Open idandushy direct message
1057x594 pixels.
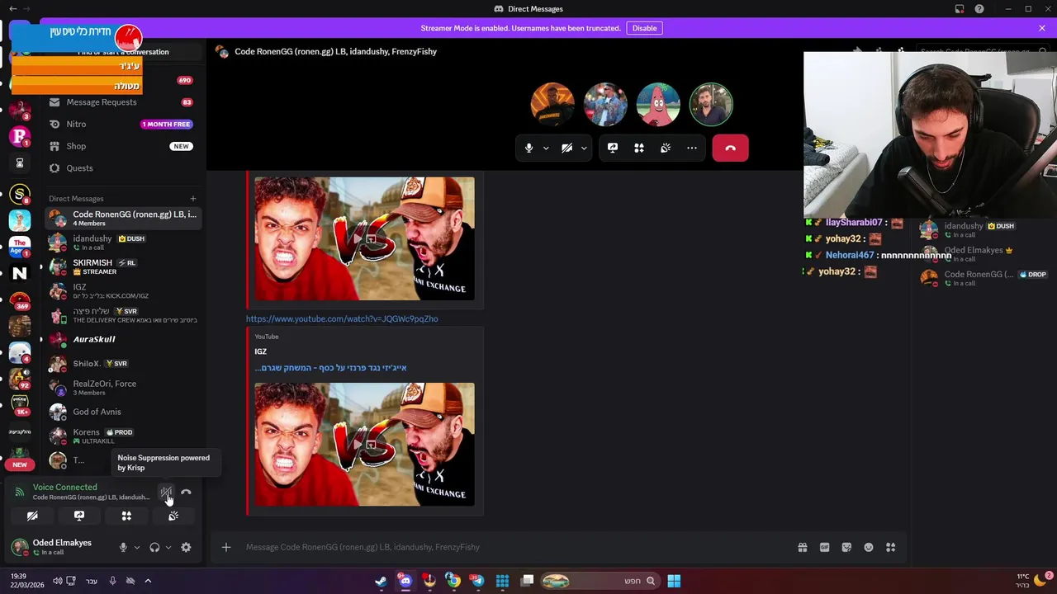point(121,243)
